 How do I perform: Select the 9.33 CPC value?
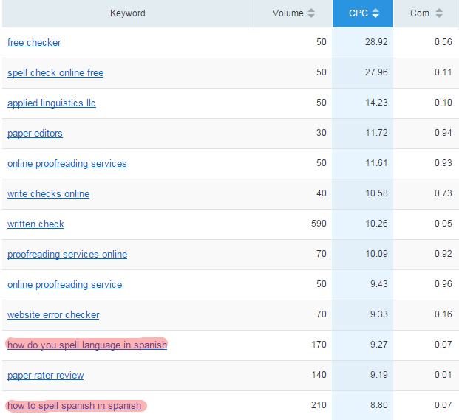[x=378, y=314]
